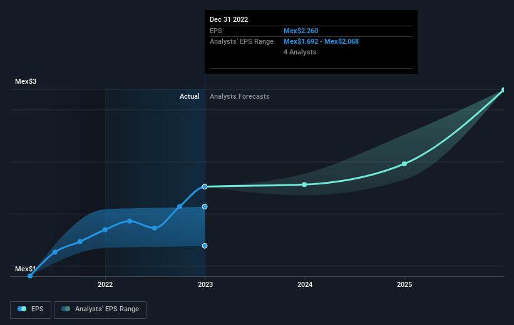
Task: Click the EPS dip point in mid-2022
Action: 155,228
